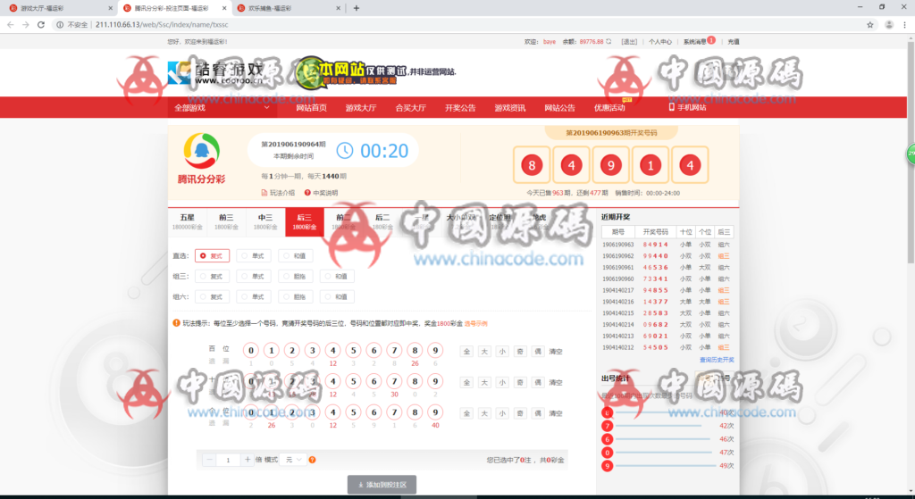
Task: Open the Chrome profile avatar icon
Action: point(889,24)
